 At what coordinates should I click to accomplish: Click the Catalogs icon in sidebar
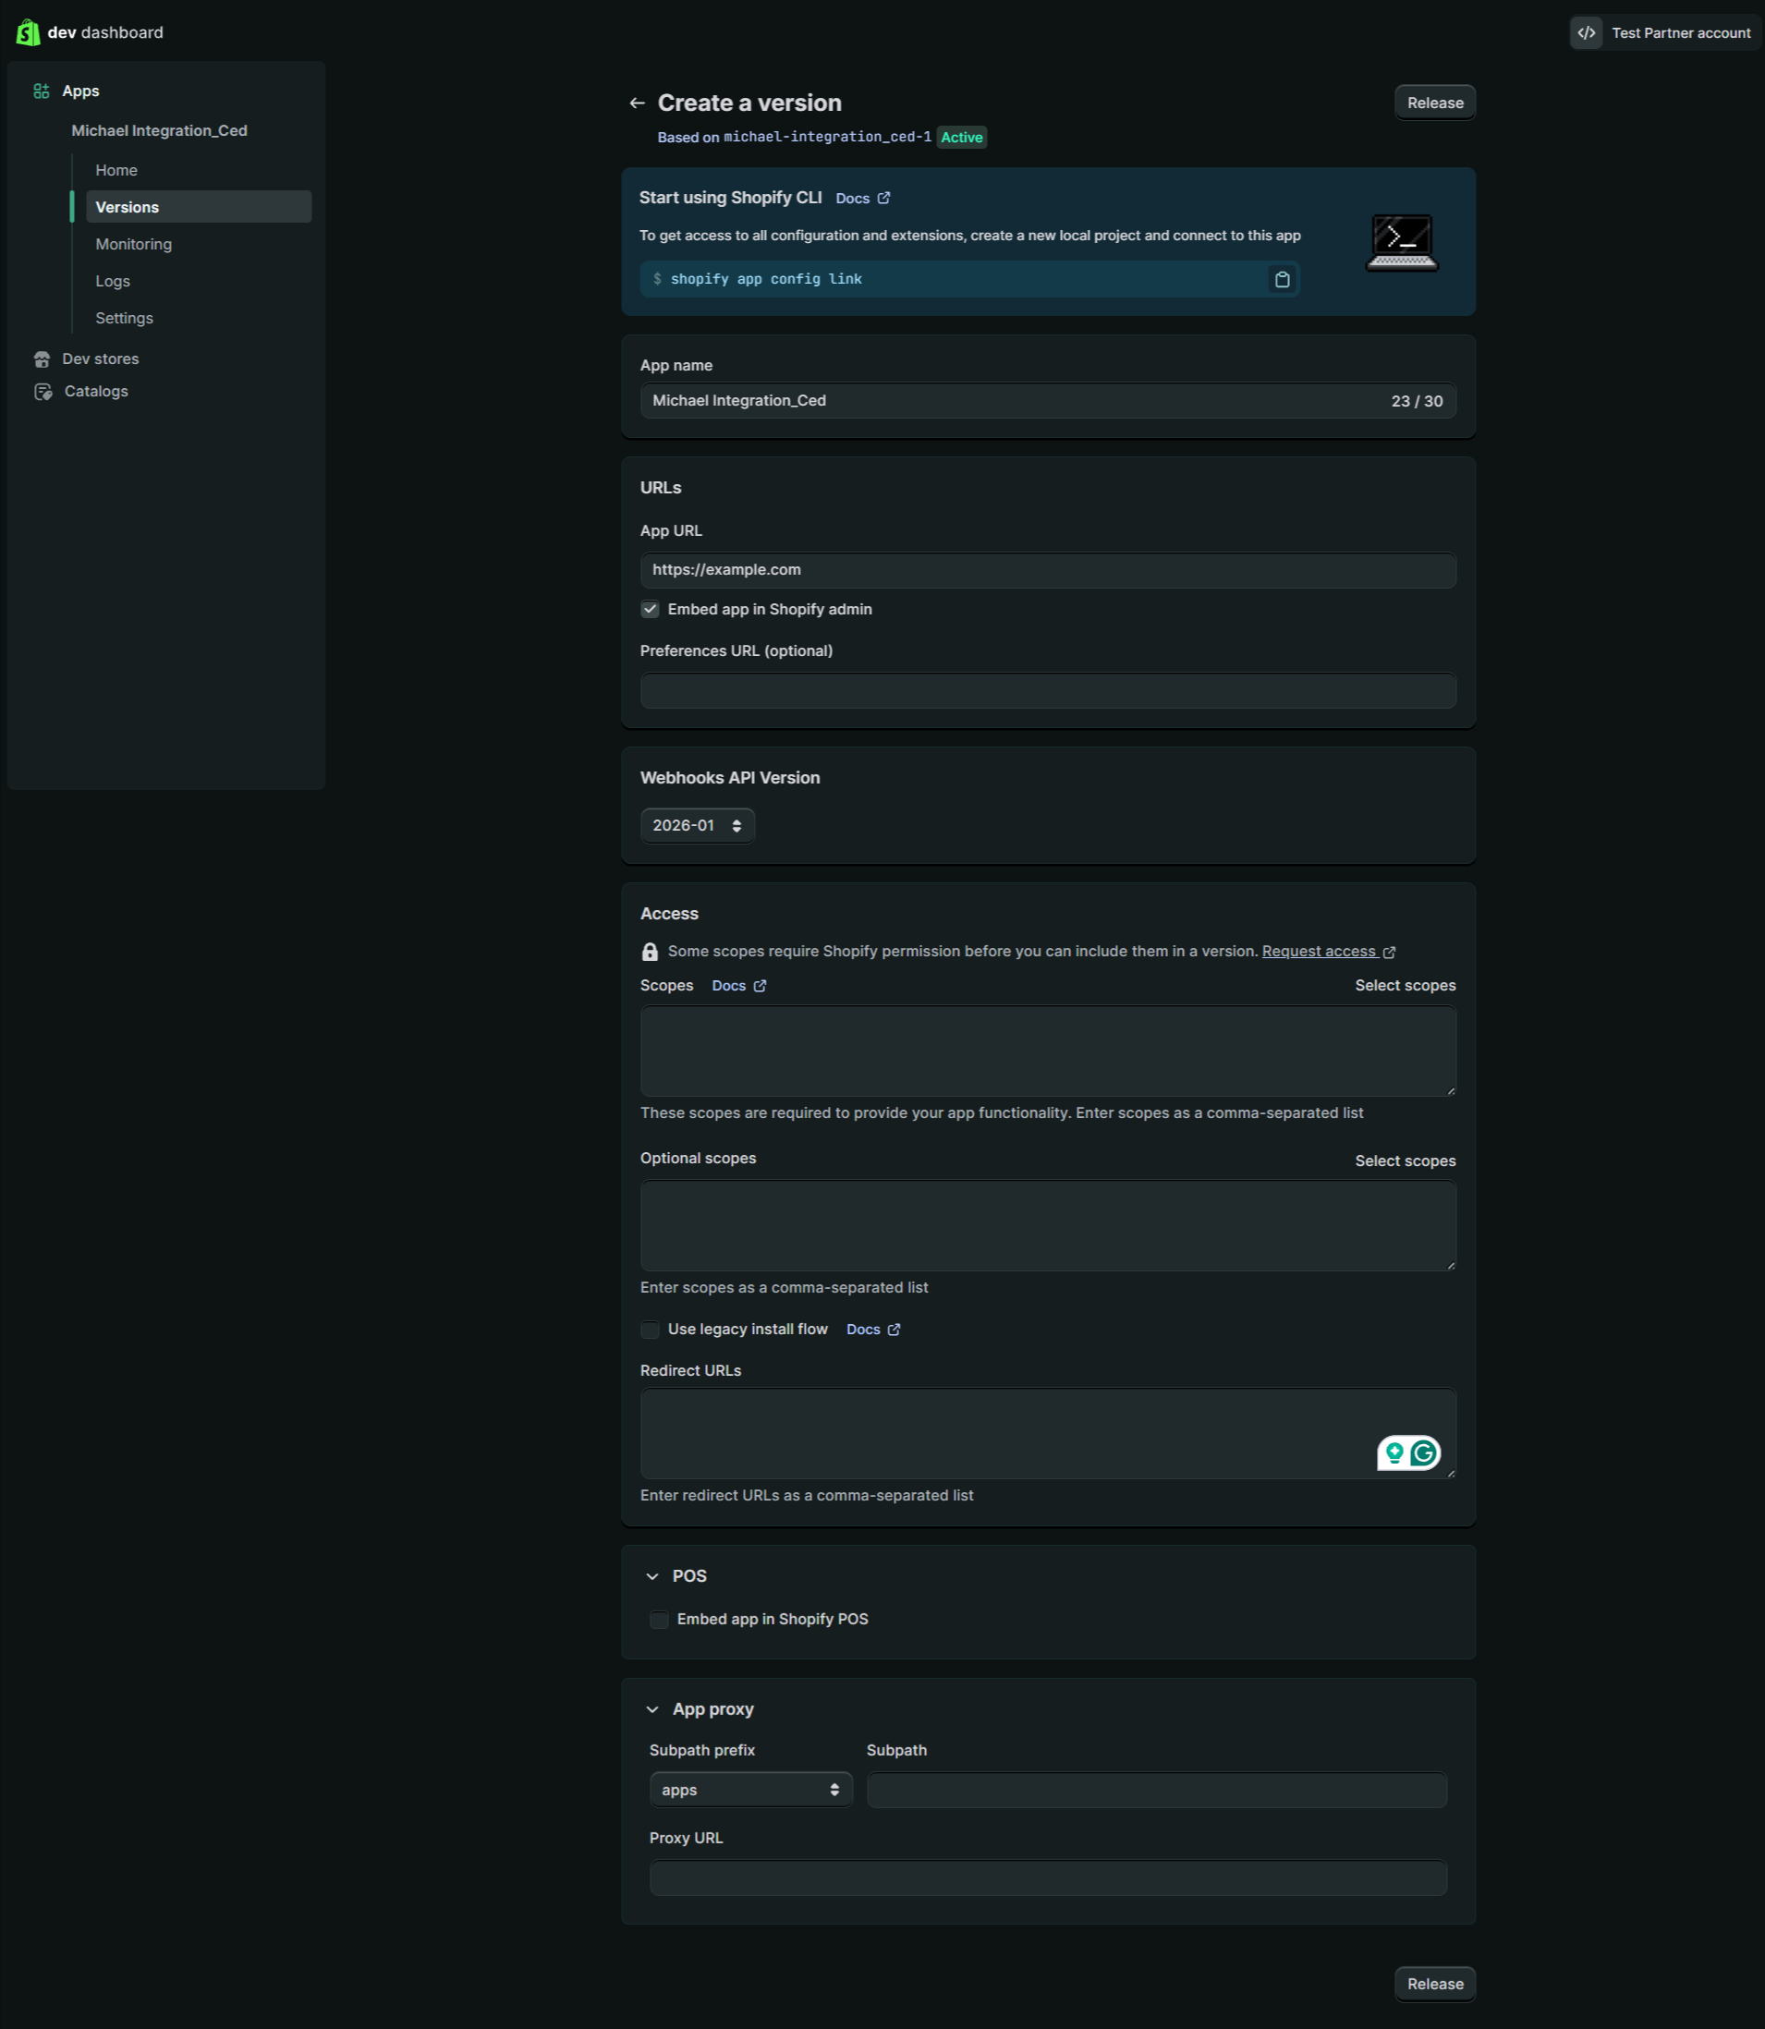[x=43, y=392]
